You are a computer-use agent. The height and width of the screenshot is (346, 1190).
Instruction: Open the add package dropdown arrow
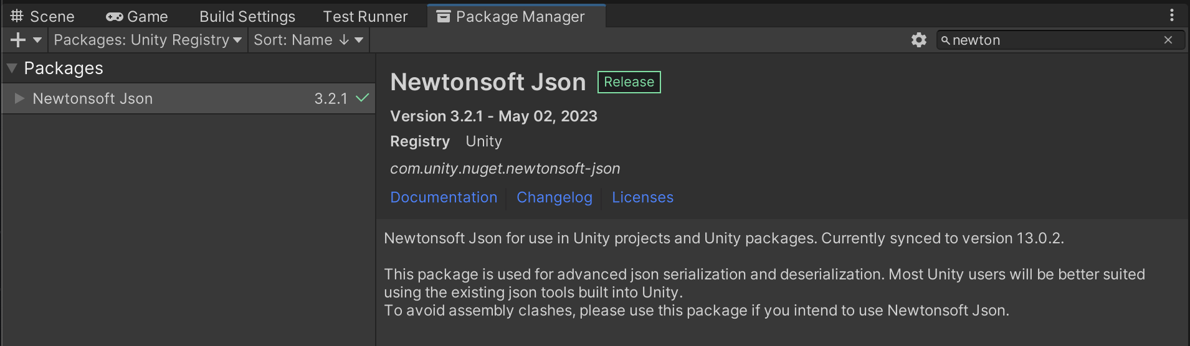click(37, 40)
